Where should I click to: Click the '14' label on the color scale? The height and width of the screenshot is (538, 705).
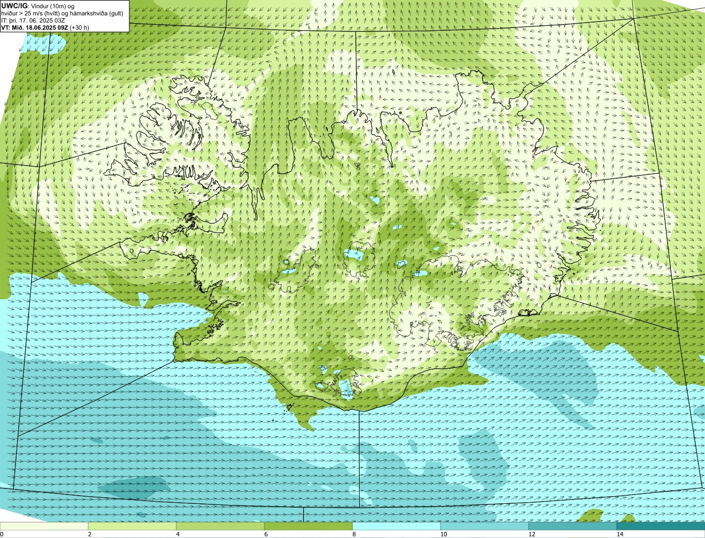tap(620, 534)
